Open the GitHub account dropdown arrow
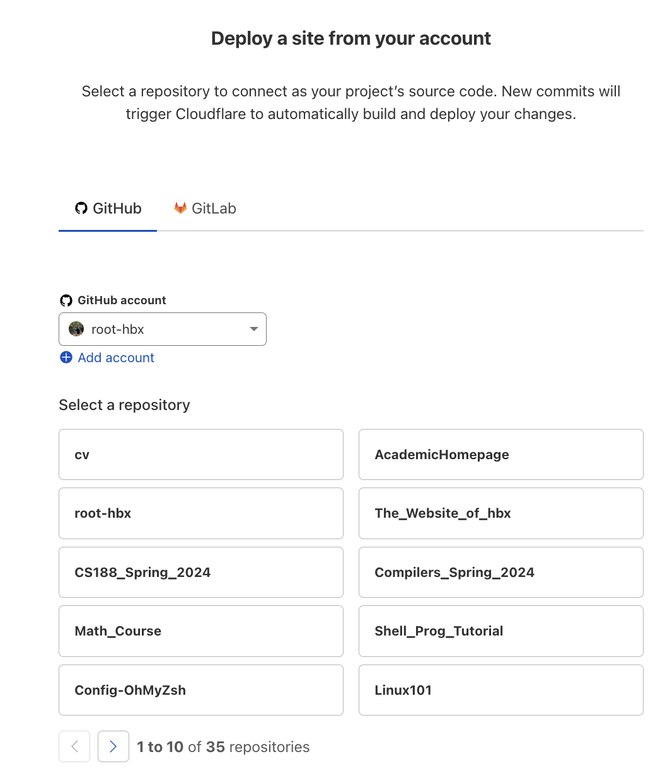The width and height of the screenshot is (648, 776). click(254, 329)
